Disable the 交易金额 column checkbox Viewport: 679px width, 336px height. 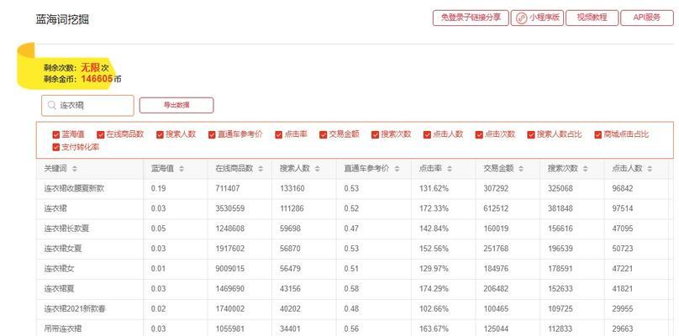(x=323, y=134)
